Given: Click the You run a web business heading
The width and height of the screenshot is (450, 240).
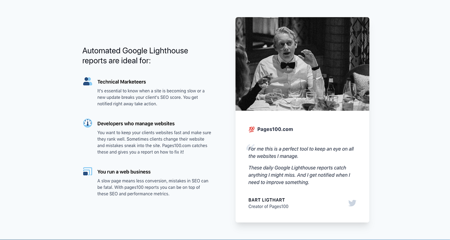Looking at the screenshot, I should 124,172.
